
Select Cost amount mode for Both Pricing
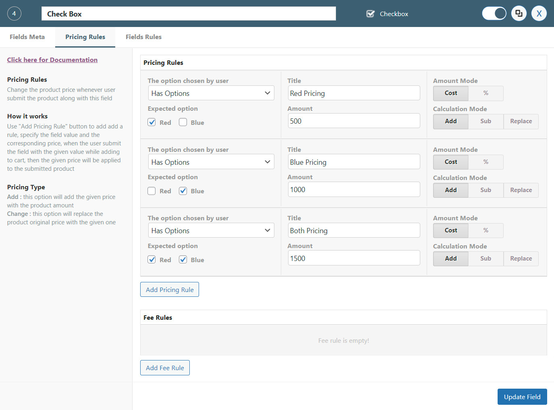(x=451, y=230)
